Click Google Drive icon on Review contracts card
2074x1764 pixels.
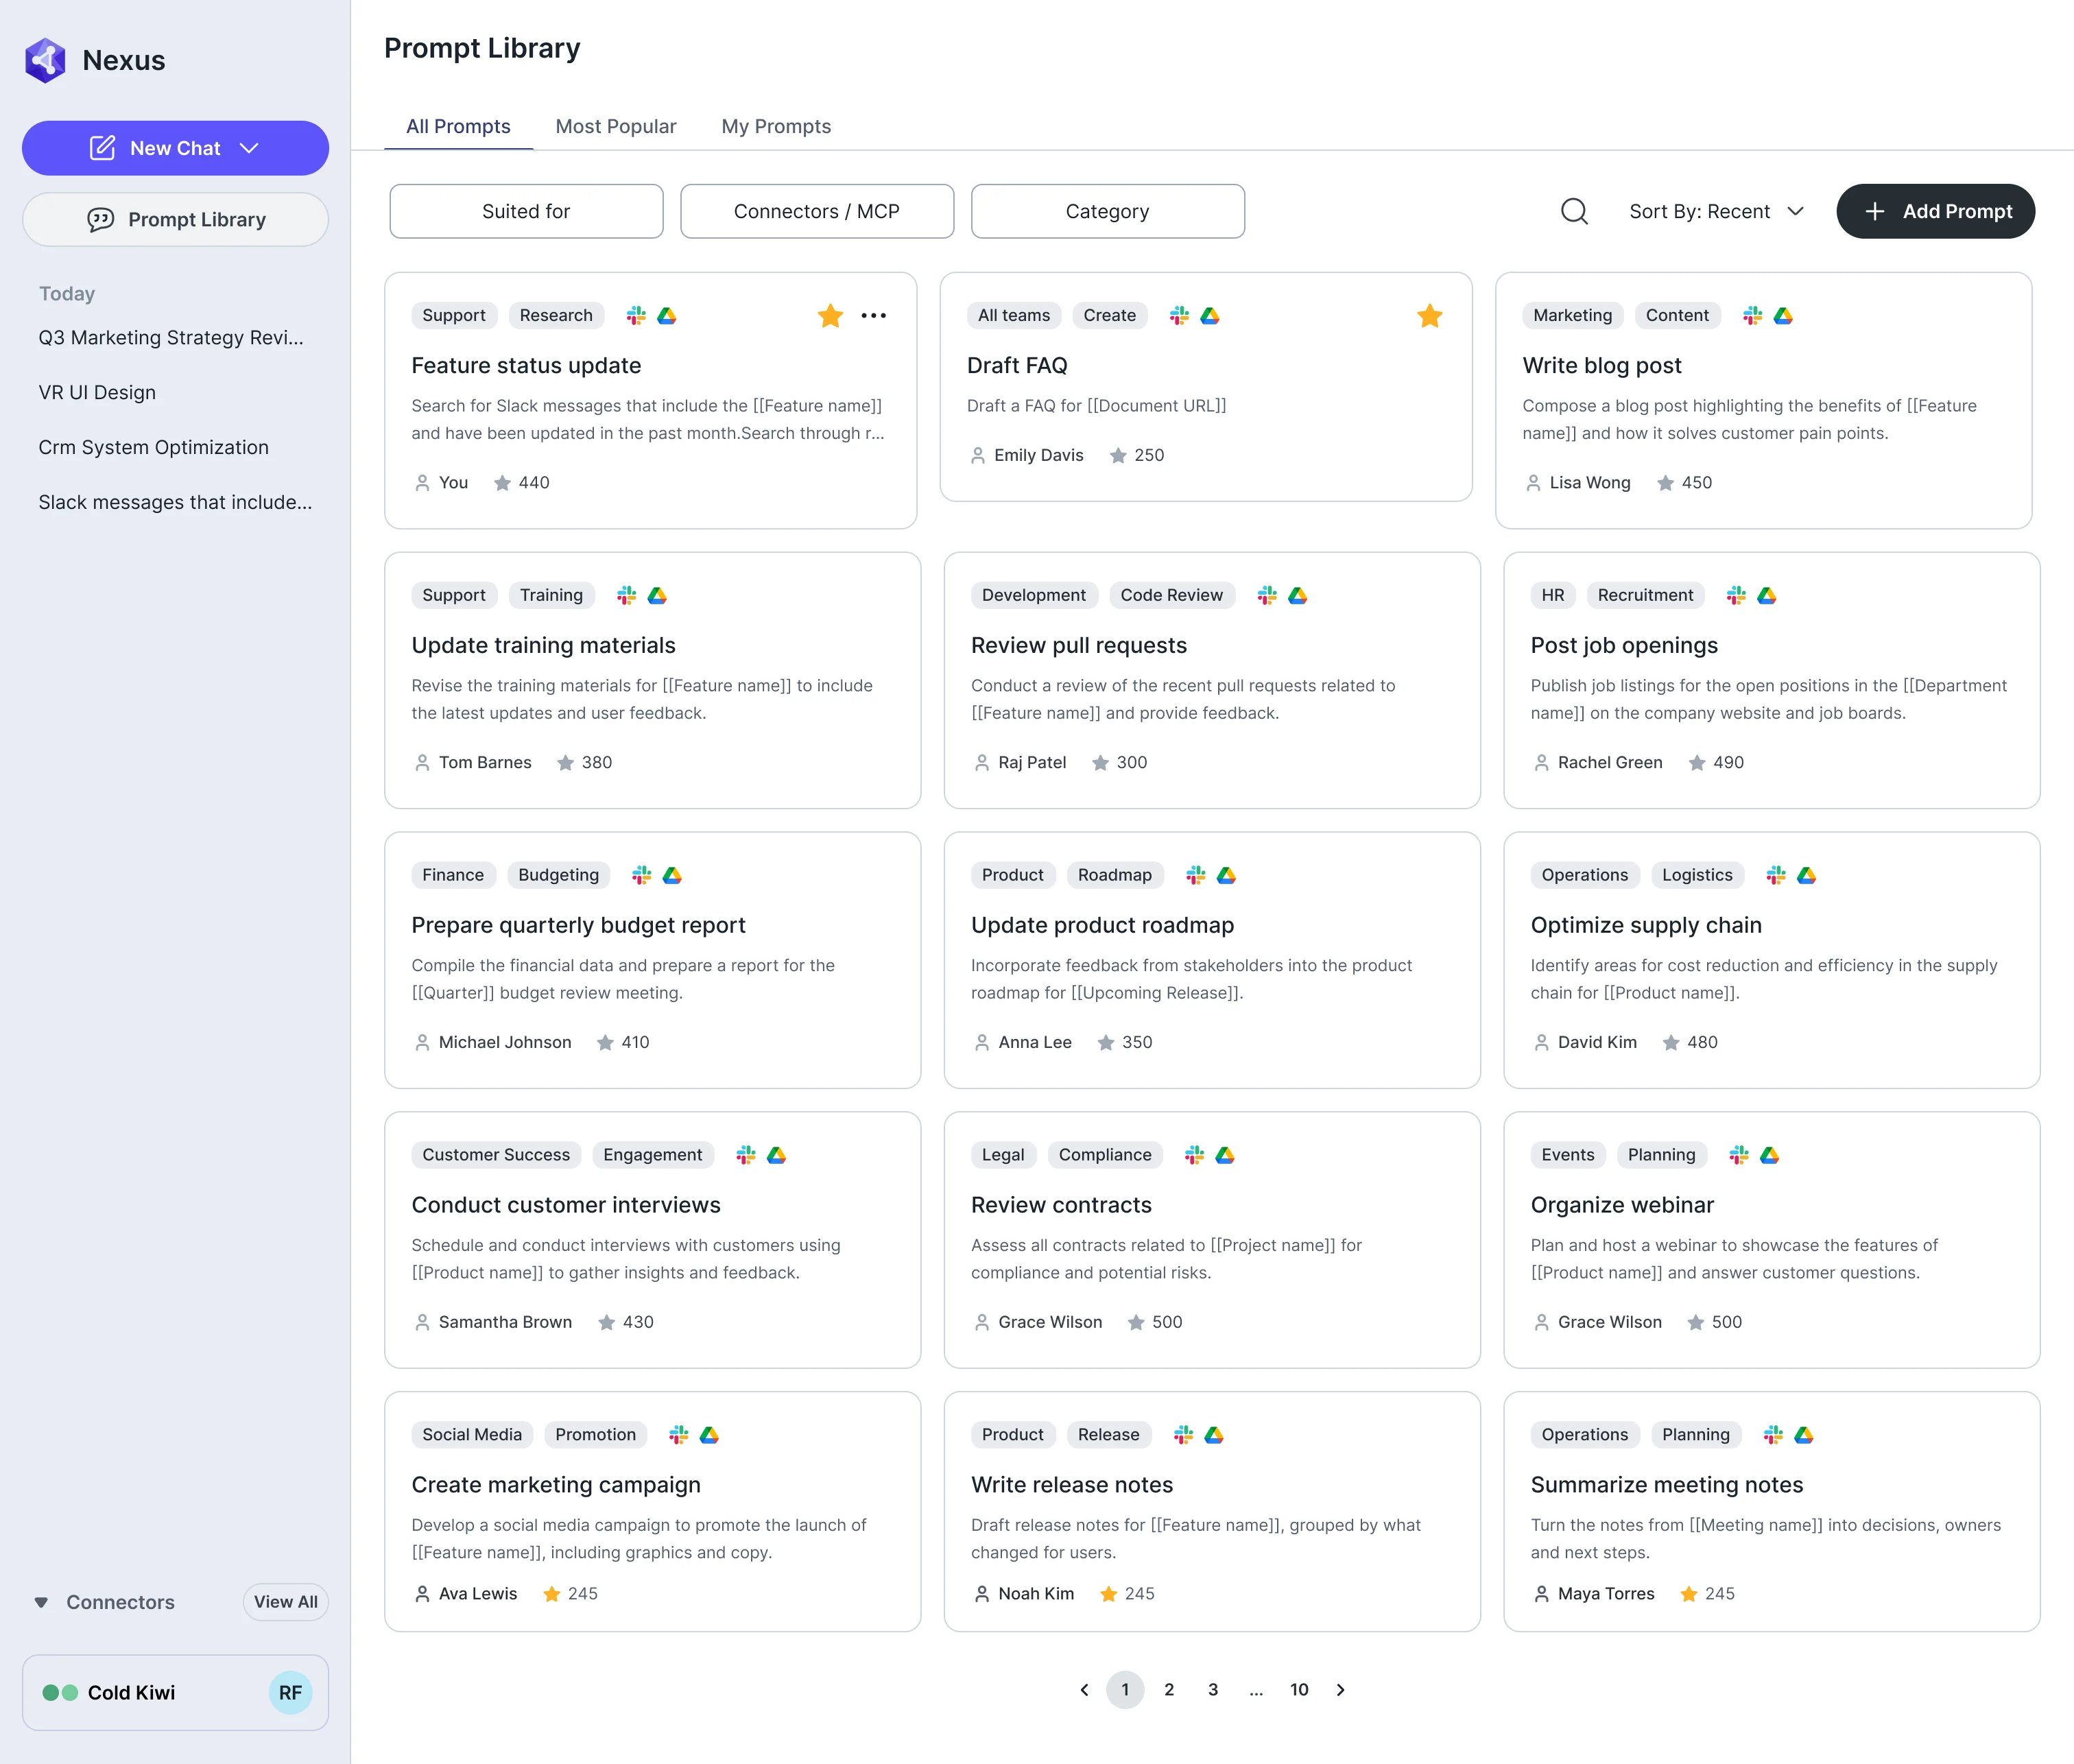point(1225,1156)
